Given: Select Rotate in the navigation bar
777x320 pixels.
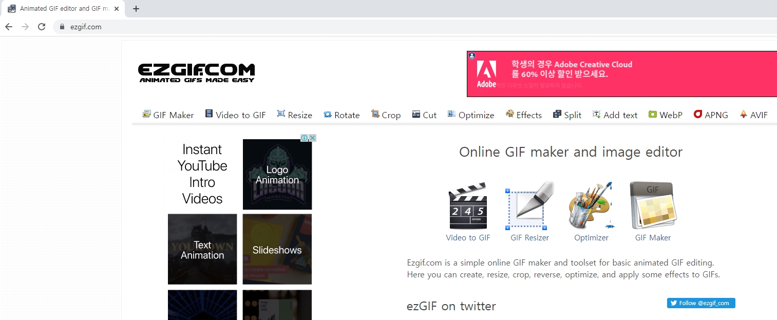Looking at the screenshot, I should (342, 115).
